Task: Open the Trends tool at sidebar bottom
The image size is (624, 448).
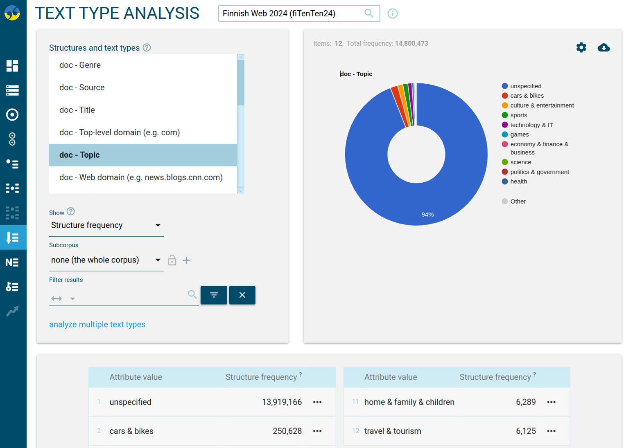Action: pyautogui.click(x=12, y=311)
